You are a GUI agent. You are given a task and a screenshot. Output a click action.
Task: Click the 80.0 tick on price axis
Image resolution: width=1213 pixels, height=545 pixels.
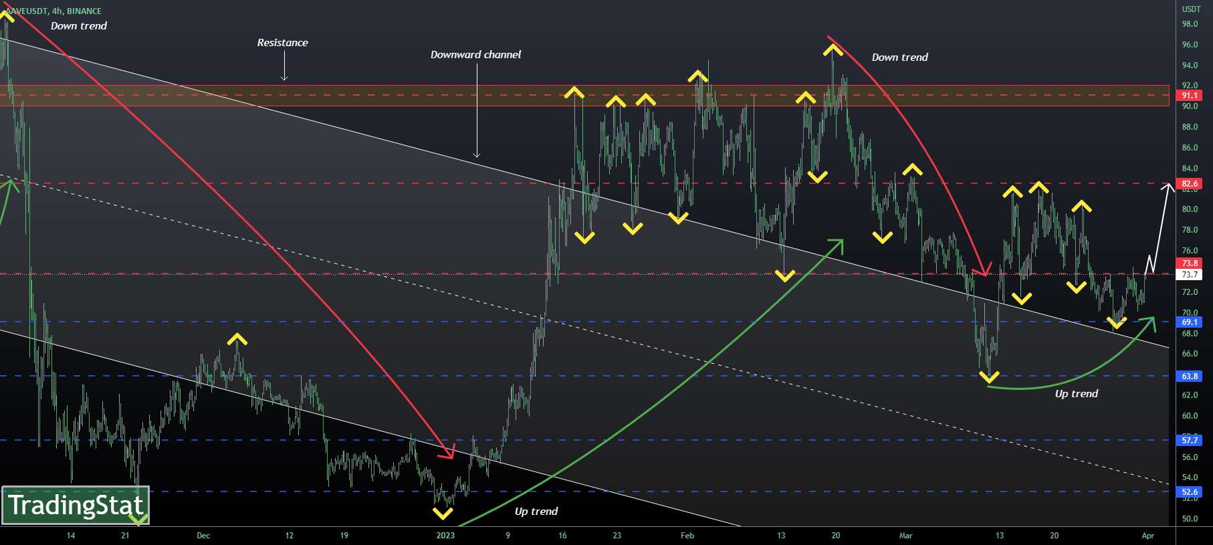click(x=1190, y=209)
